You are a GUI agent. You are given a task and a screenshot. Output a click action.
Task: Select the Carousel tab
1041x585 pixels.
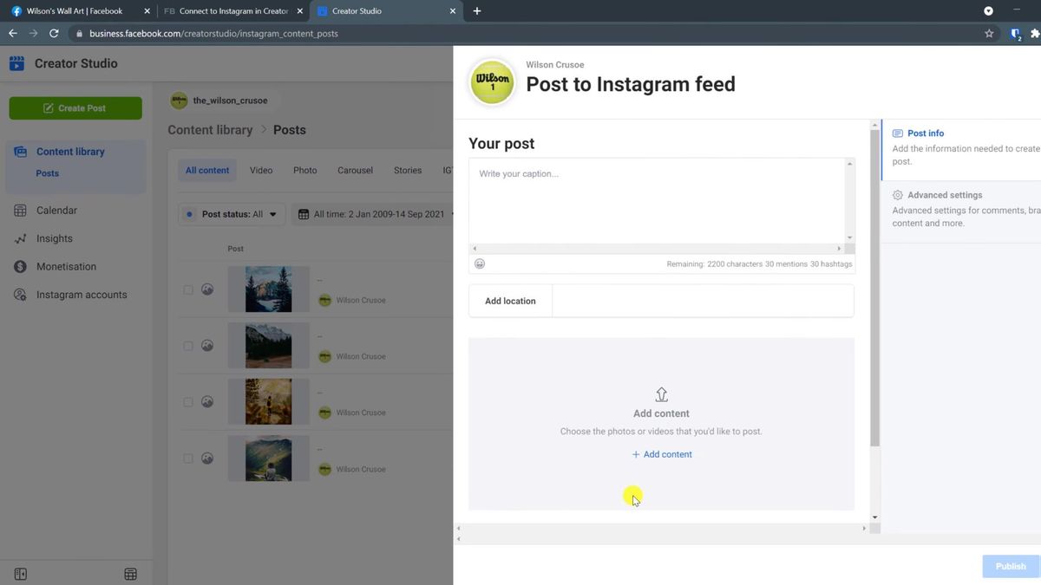(x=355, y=171)
